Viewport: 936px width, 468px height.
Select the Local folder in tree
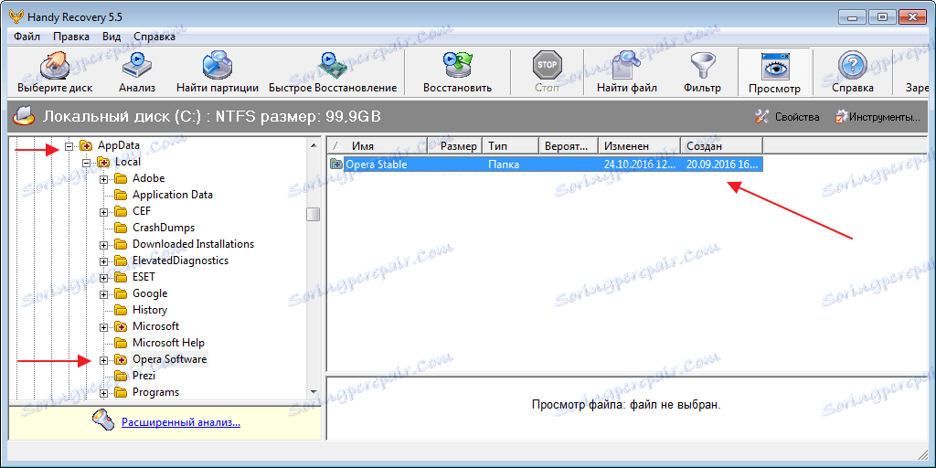click(x=128, y=162)
